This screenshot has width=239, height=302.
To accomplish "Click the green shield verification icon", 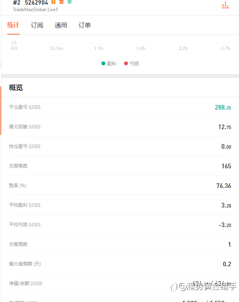I will (70, 2).
